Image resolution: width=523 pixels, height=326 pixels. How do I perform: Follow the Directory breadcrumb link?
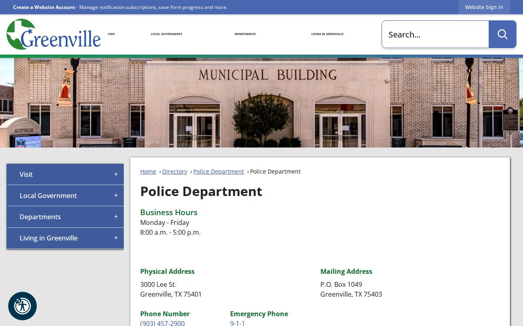(x=174, y=172)
